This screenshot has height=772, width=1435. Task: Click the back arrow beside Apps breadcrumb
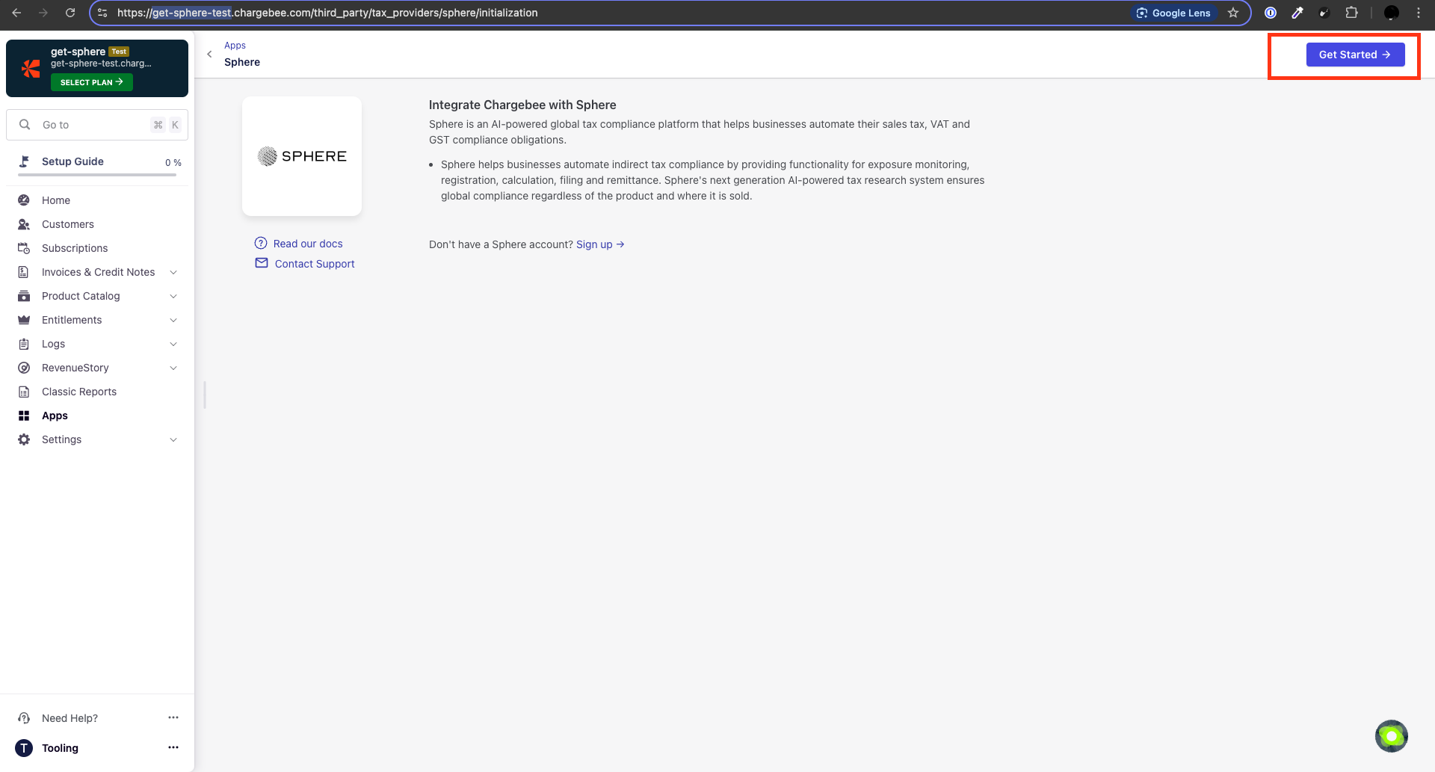pos(209,54)
